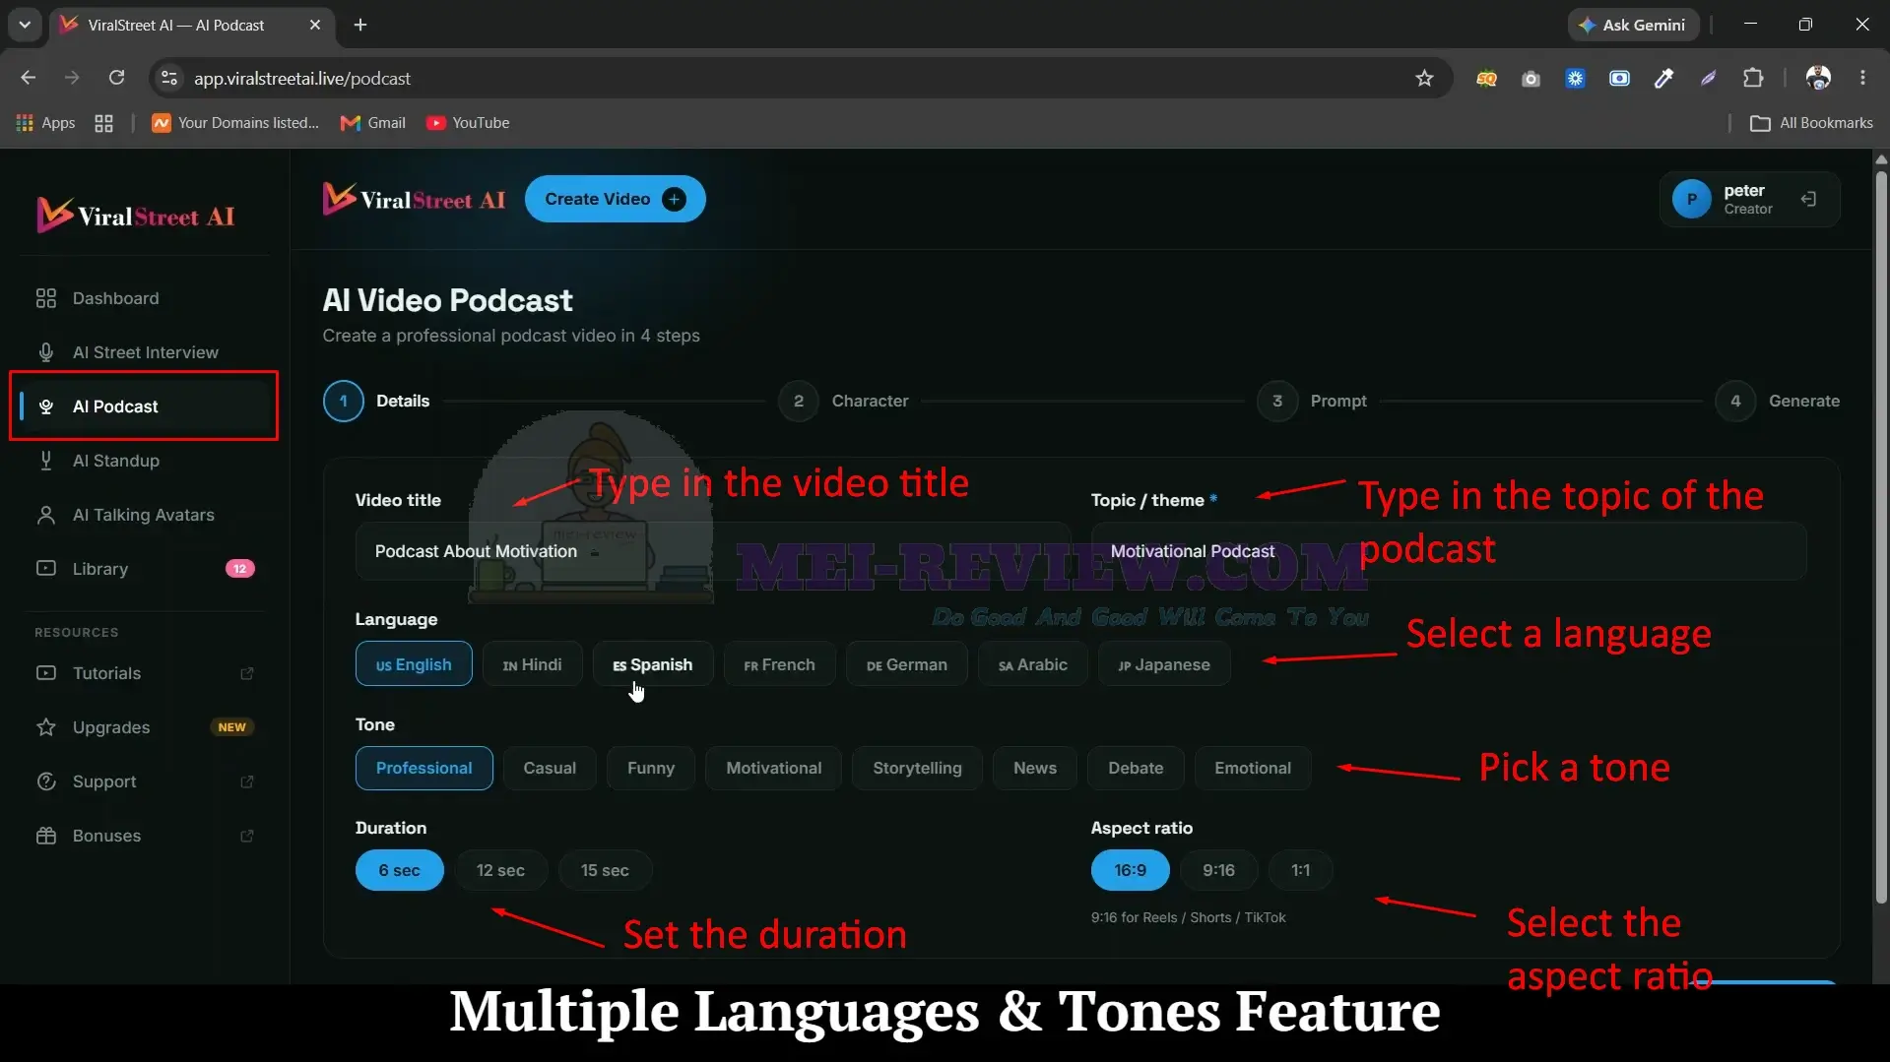The width and height of the screenshot is (1890, 1062).
Task: Open the Chrome profile avatar
Action: point(1818,78)
